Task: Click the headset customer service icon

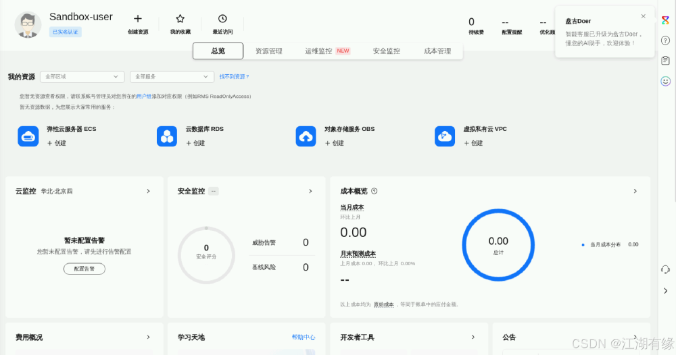Action: pos(666,270)
